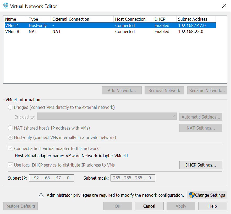Click the Rename Network button
The image size is (231, 214).
tap(207, 90)
